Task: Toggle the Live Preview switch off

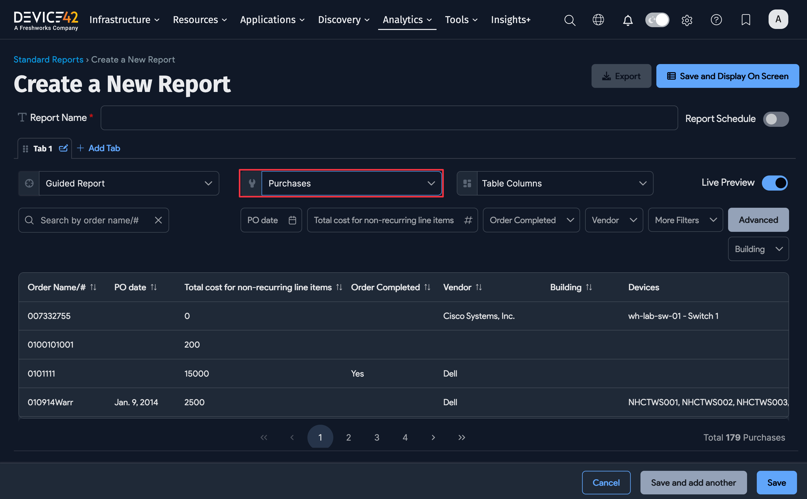Action: tap(775, 183)
